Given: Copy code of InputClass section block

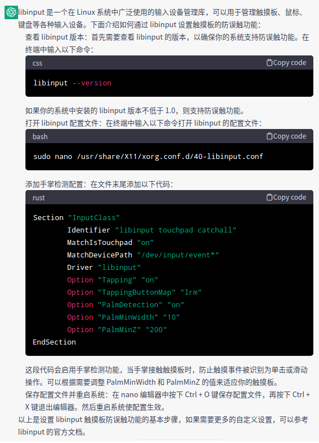Looking at the screenshot, I should coord(287,197).
